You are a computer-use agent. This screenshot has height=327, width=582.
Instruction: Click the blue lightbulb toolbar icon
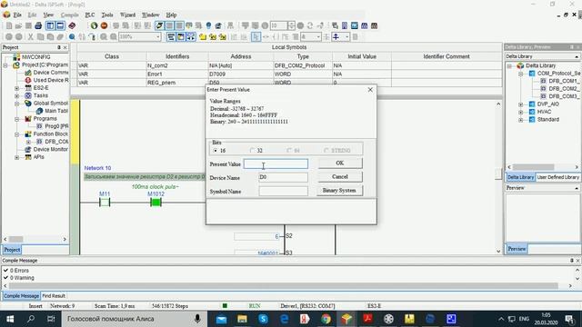coord(208,25)
